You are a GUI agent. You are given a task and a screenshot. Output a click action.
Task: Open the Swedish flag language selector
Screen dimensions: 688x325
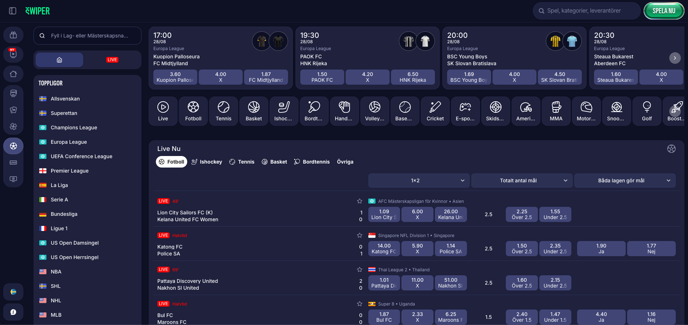click(13, 292)
